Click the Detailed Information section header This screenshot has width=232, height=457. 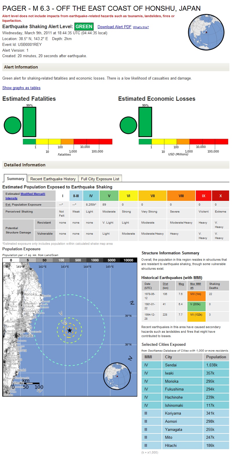coord(116,165)
